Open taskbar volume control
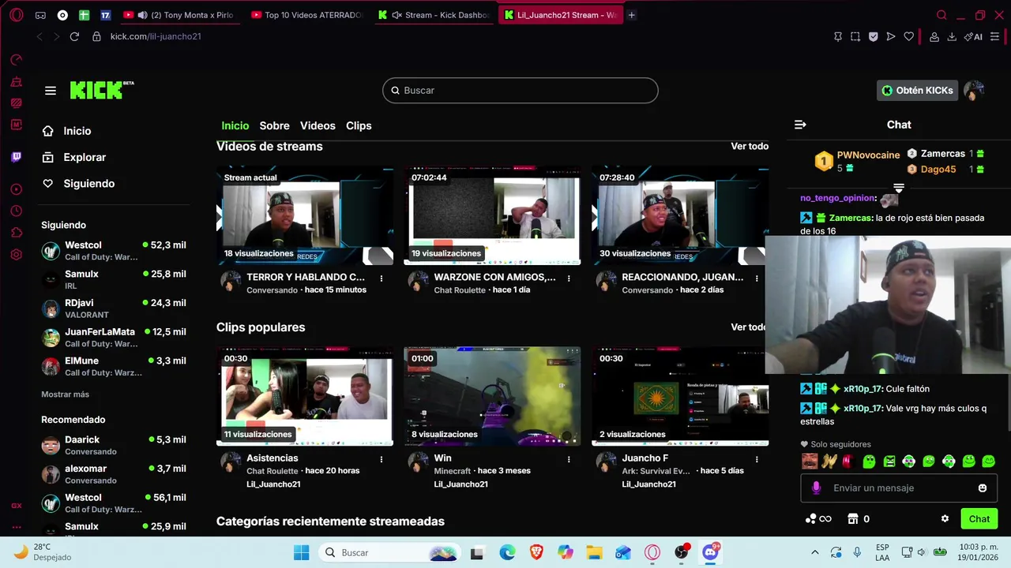Image resolution: width=1011 pixels, height=568 pixels. point(920,552)
